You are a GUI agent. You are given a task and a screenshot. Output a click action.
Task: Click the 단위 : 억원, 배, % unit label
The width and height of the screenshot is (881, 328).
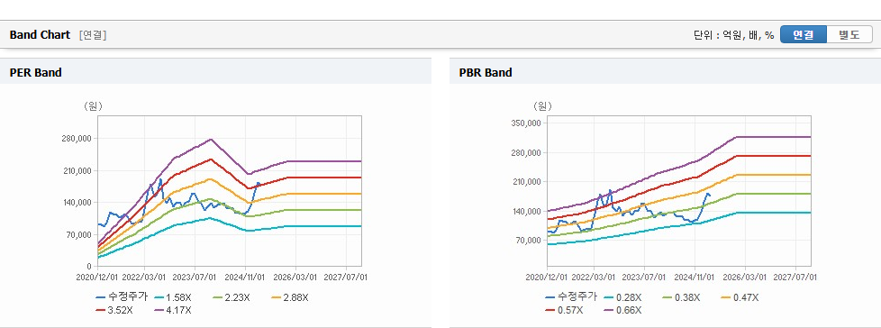734,35
